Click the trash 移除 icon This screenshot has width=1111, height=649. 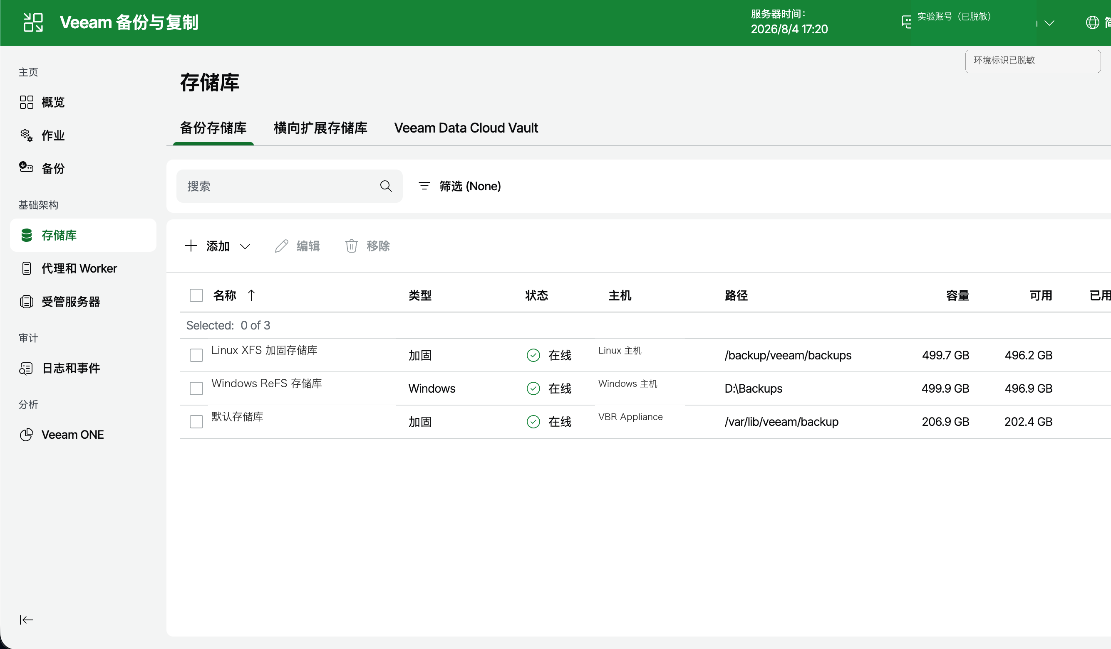(351, 246)
